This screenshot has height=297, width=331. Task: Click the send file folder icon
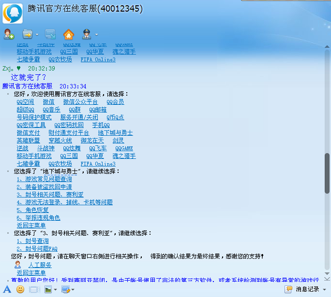(28, 34)
